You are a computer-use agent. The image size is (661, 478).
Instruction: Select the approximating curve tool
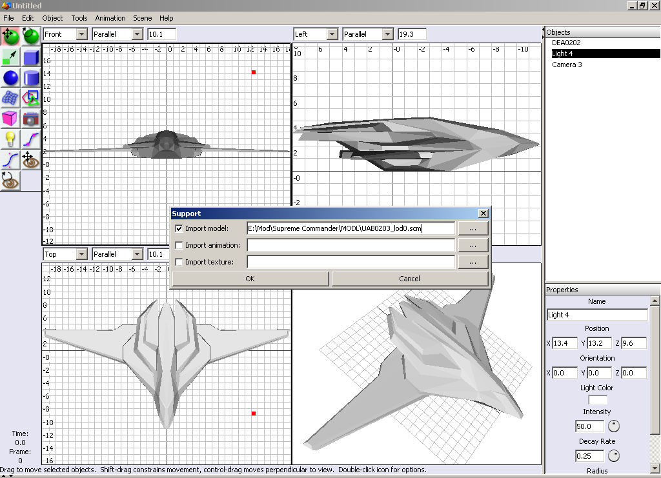(10, 160)
